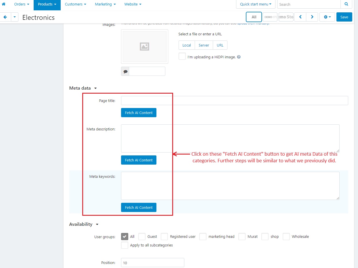Enable I'm uploading a HiDPI image
This screenshot has height=268, width=358.
[x=182, y=56]
